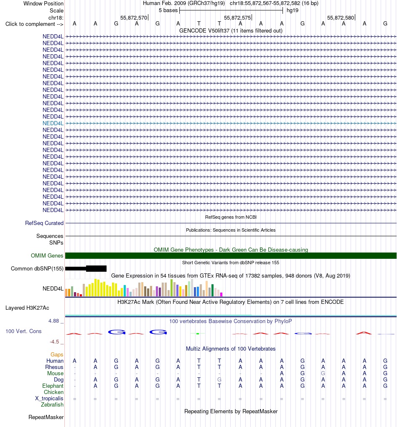
Task: Click the gray G in the Dog alignment row
Action: [219, 379]
